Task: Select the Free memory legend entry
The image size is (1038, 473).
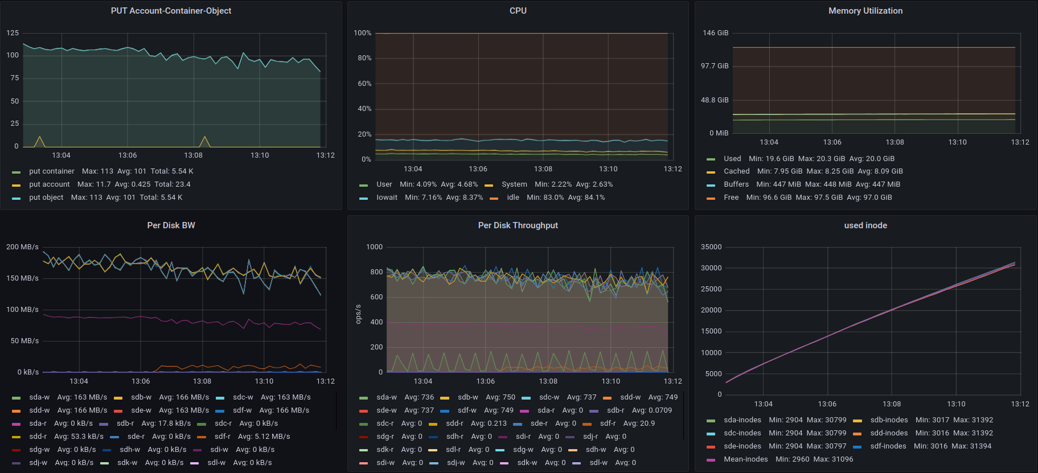Action: coord(731,198)
